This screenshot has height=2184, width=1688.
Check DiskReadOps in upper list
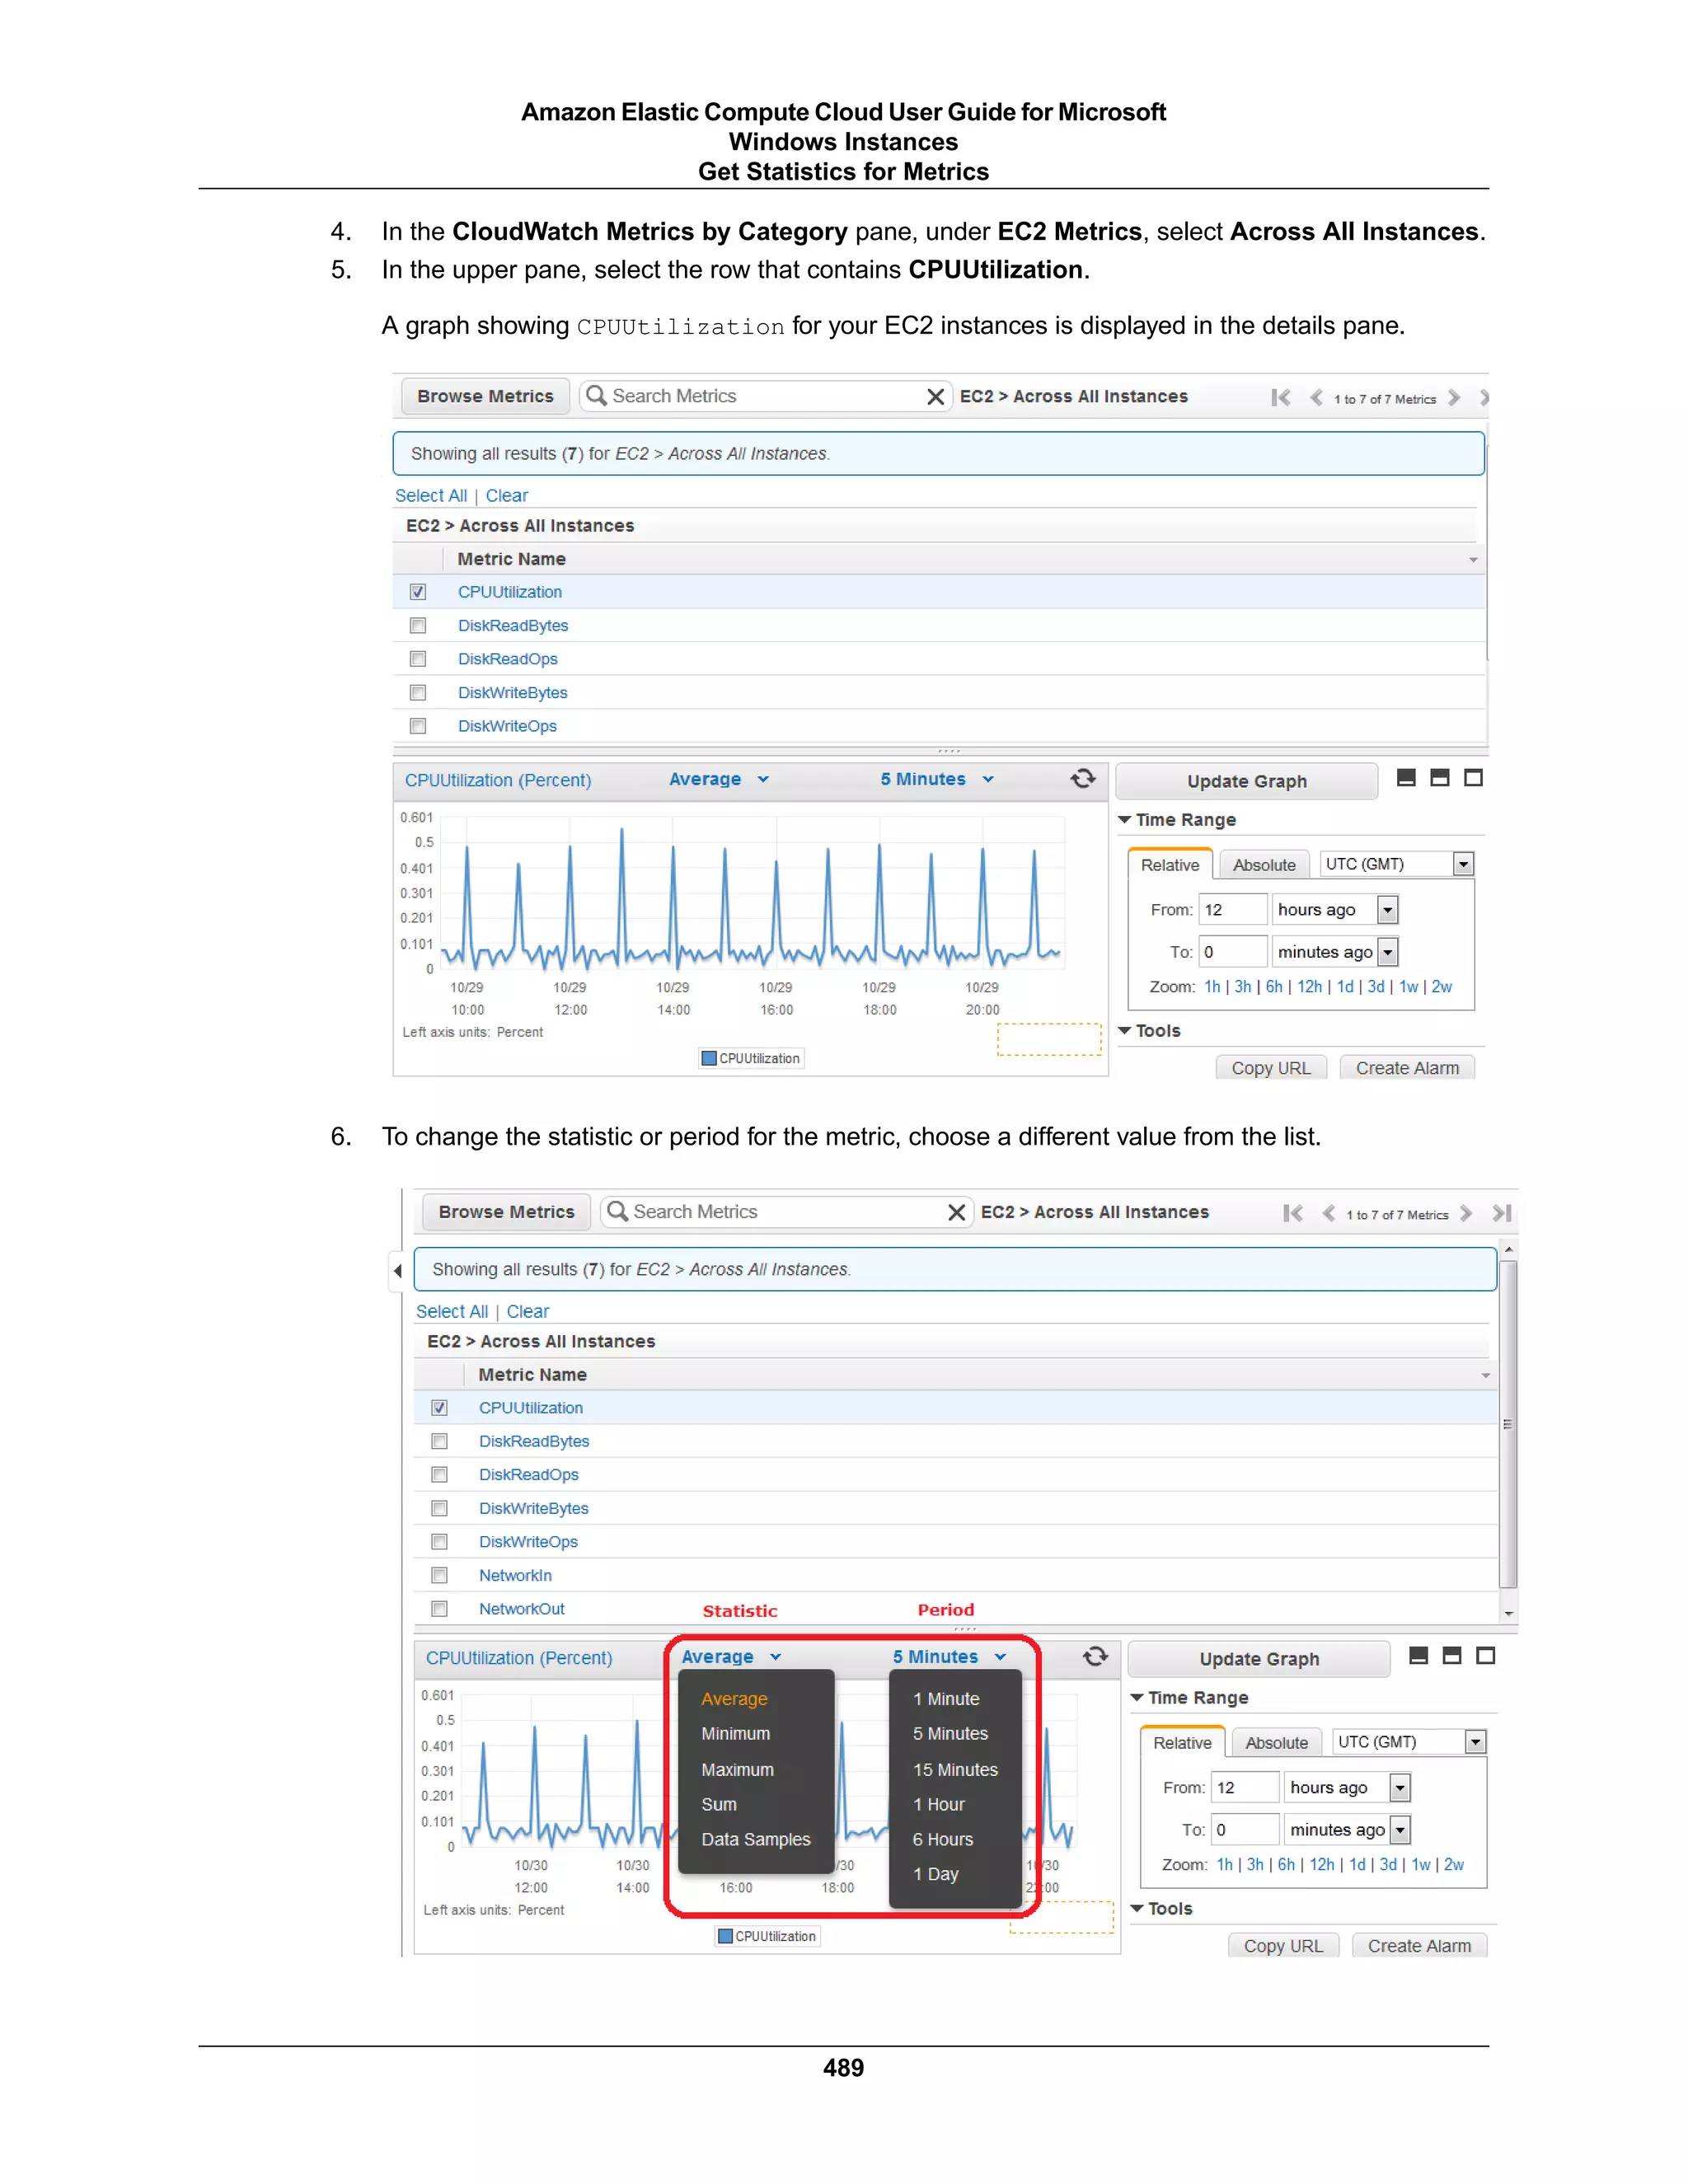coord(418,659)
